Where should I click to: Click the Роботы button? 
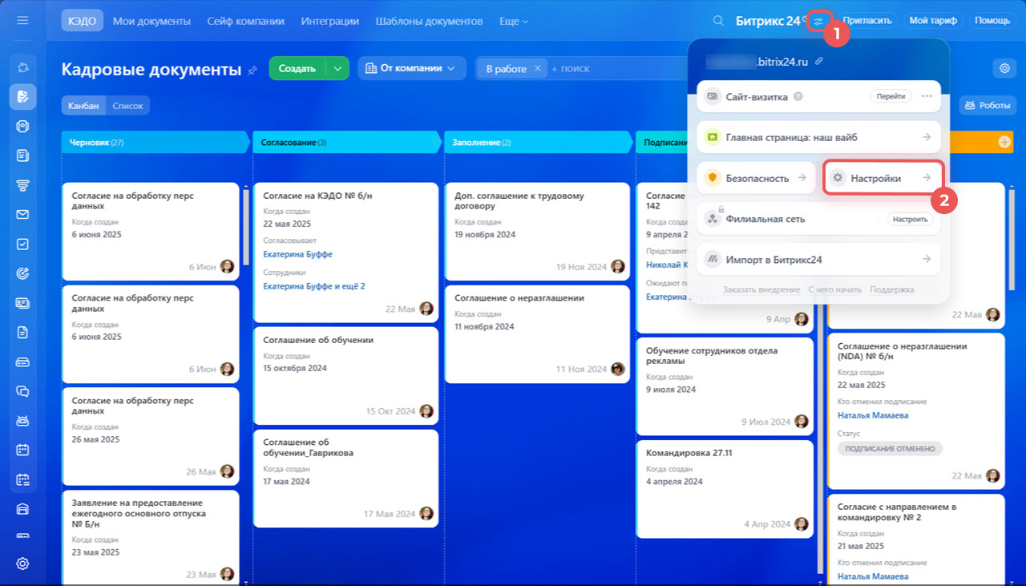[988, 105]
